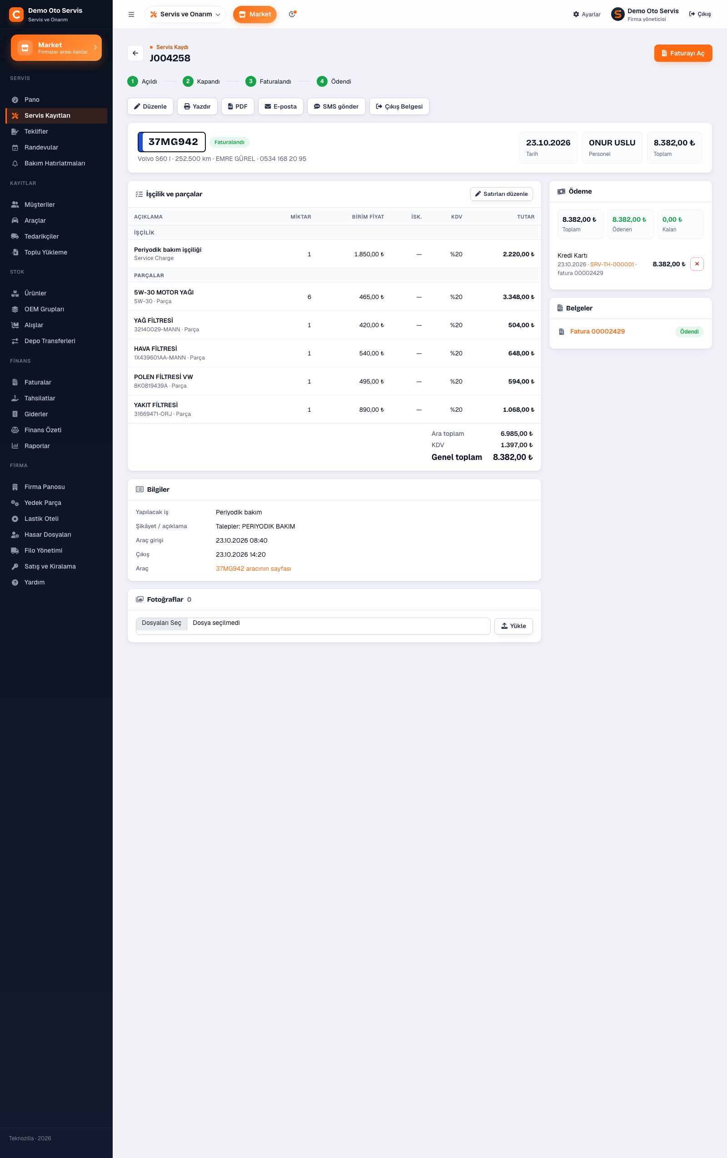Click Dosyaları Seç file chooser

coord(162,623)
